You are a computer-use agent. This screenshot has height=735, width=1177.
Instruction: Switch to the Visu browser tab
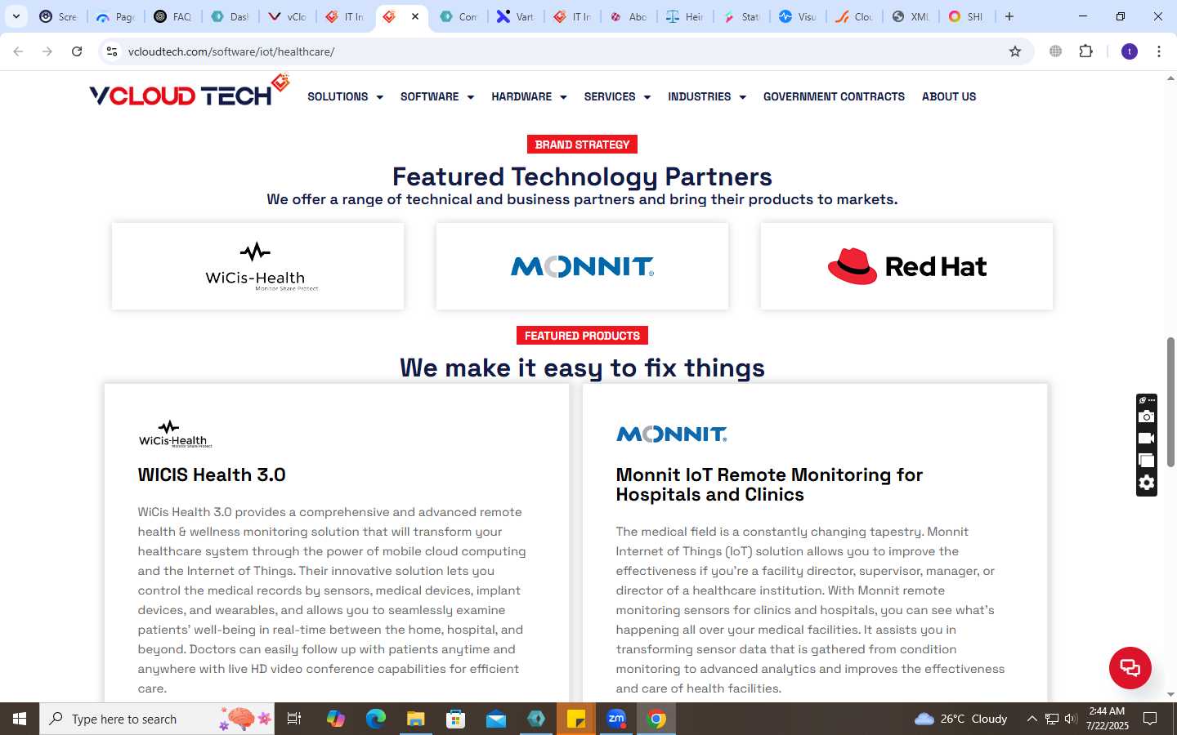[x=798, y=16]
